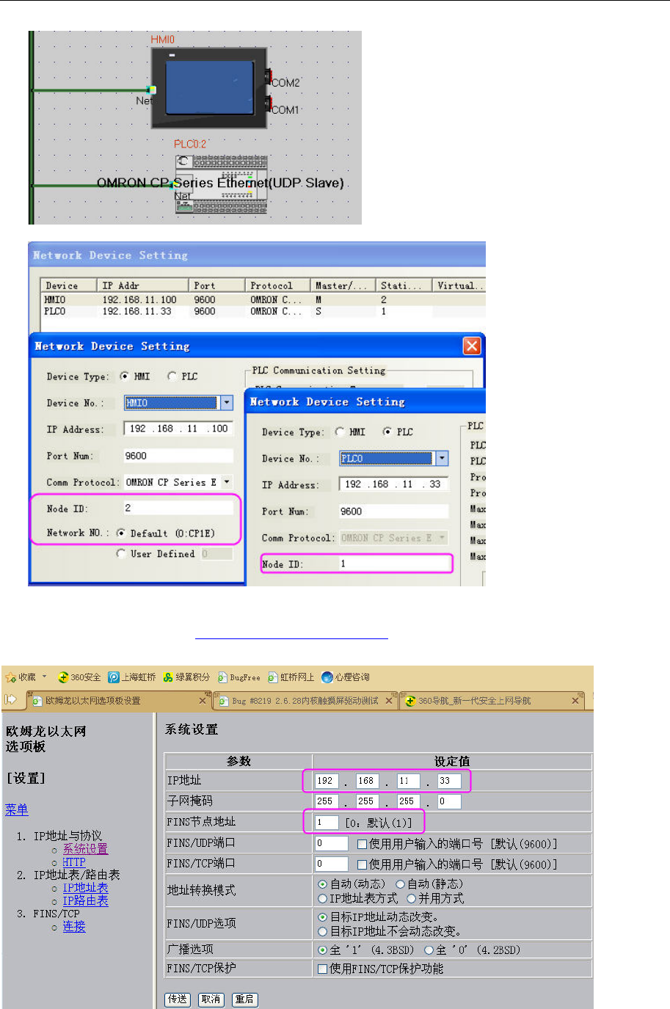Select broadcast option 全 '0' (4.2BSD)

click(x=429, y=950)
